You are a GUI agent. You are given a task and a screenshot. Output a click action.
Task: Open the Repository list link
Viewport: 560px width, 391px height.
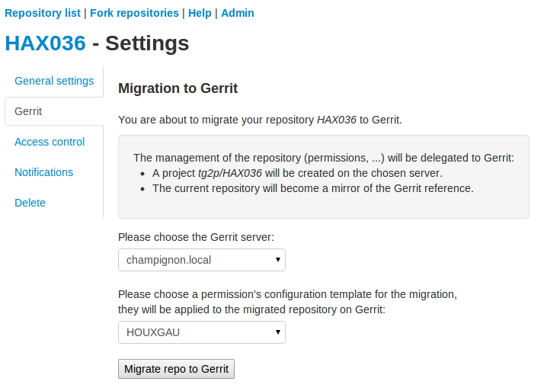click(43, 13)
